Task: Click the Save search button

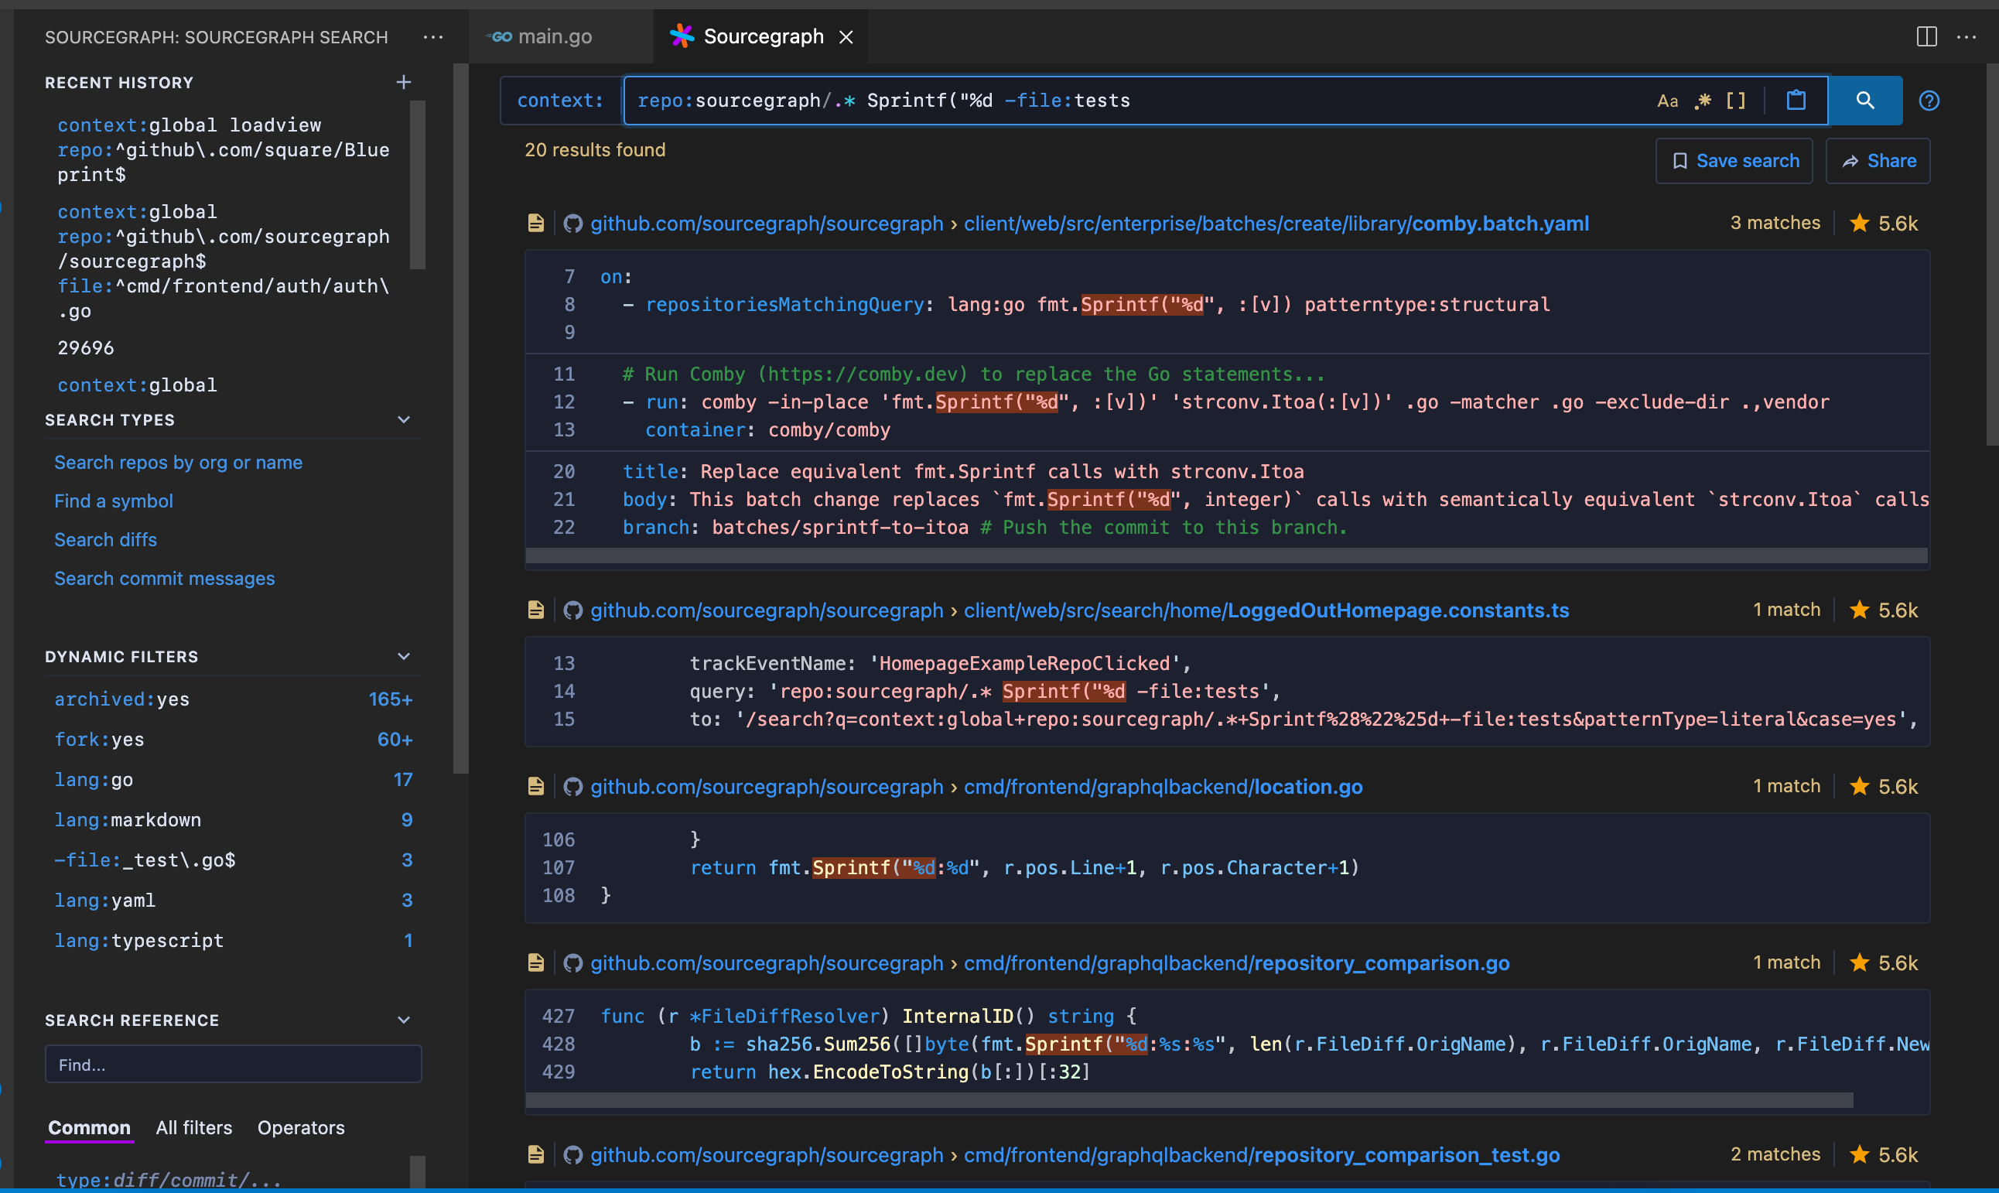Action: pyautogui.click(x=1734, y=161)
